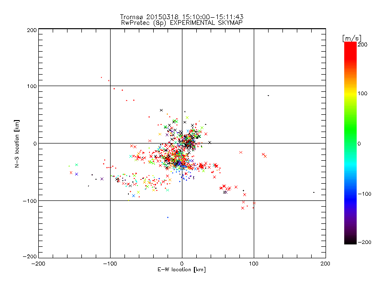
Task: Click the "N-S location [km]" axis label
Action: pos(17,143)
